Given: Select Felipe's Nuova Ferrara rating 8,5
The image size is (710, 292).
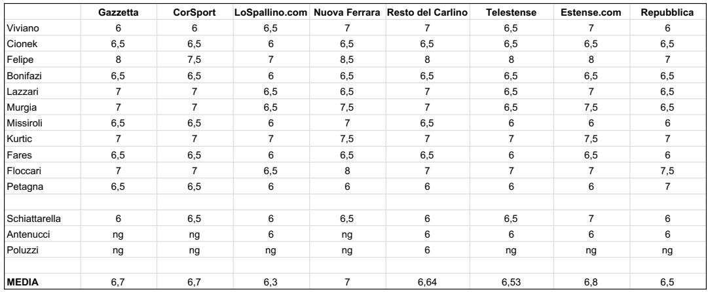Looking at the screenshot, I should [x=347, y=60].
